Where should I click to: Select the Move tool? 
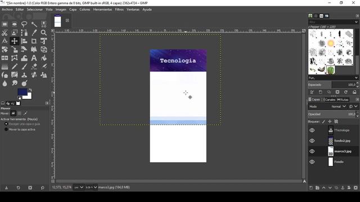coord(15,41)
